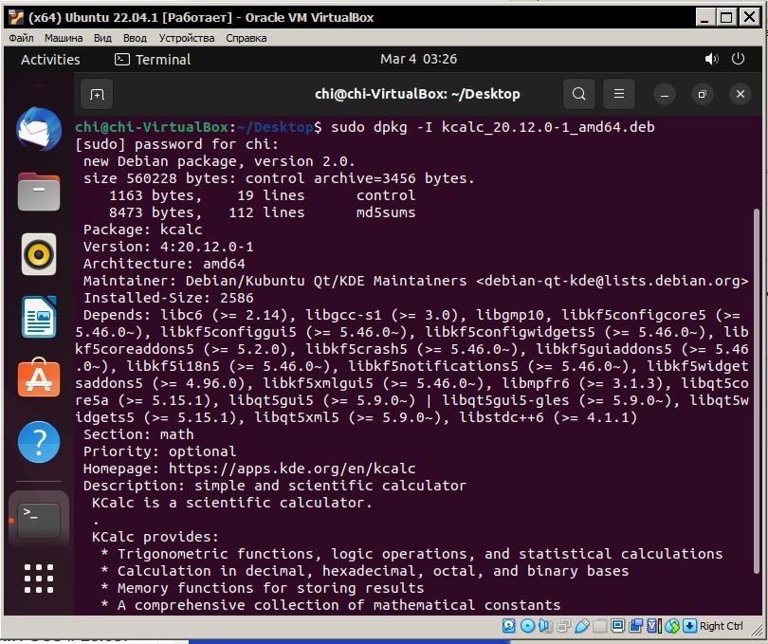768x644 pixels.
Task: Open Ubuntu Software from the dock
Action: (39, 377)
